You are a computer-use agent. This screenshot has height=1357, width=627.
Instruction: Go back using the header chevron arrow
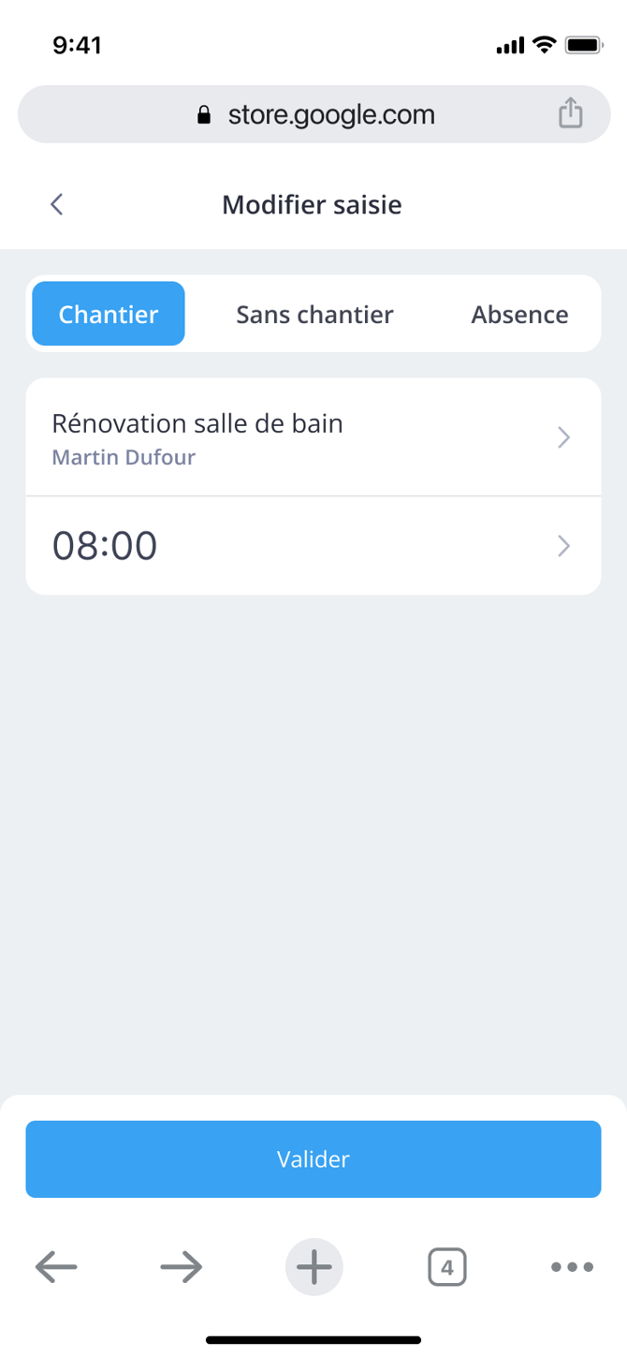tap(57, 204)
